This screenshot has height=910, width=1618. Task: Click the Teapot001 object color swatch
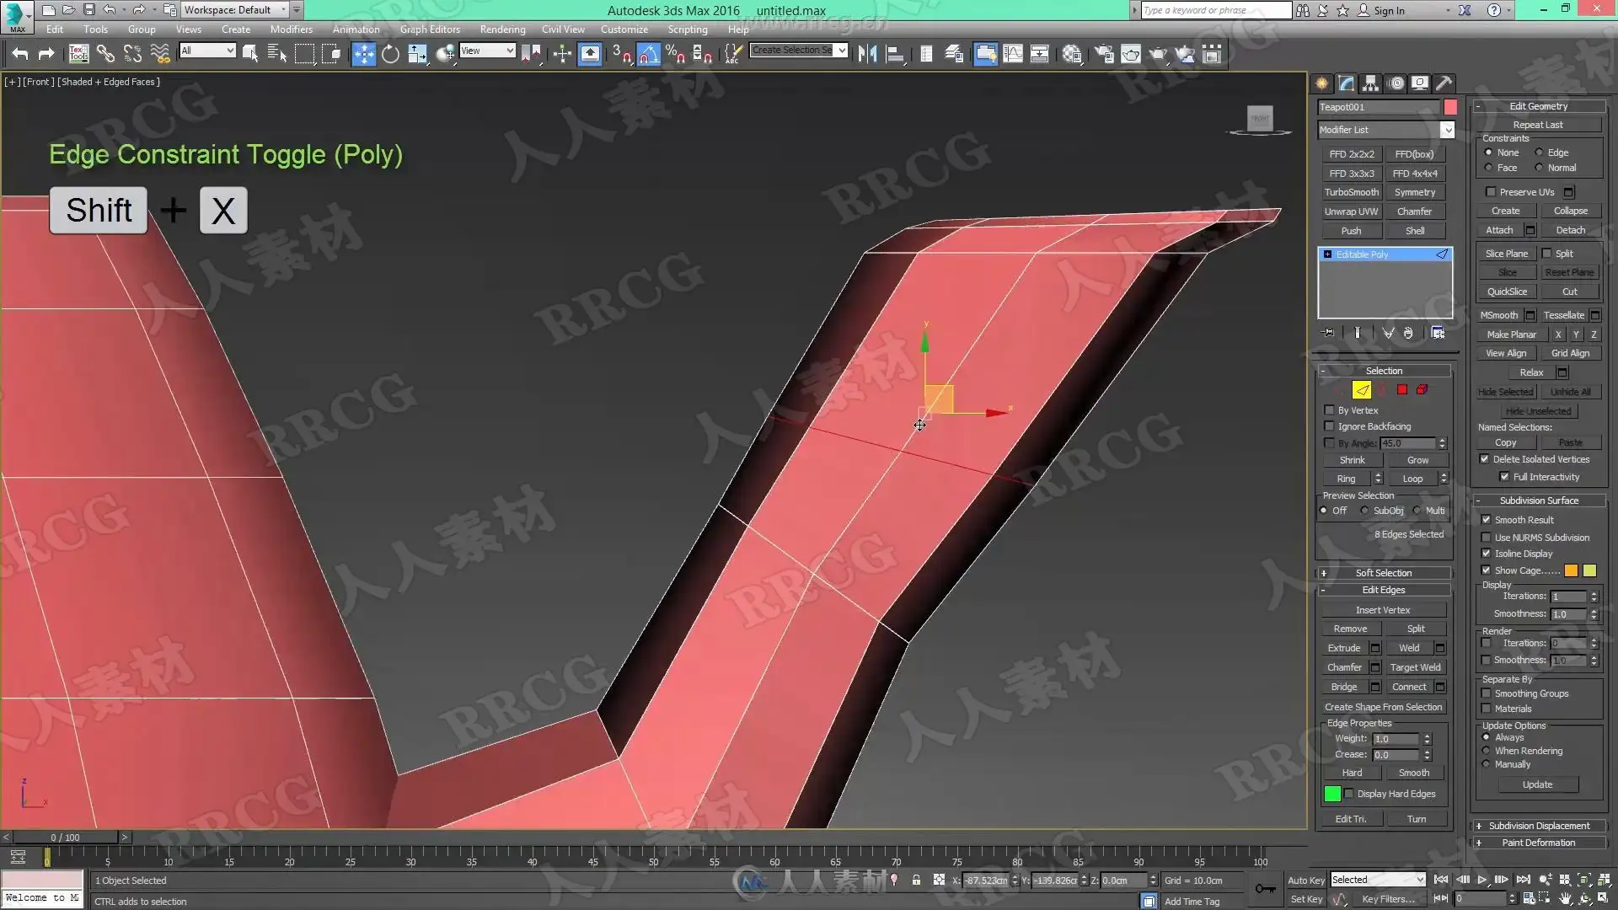[1450, 107]
